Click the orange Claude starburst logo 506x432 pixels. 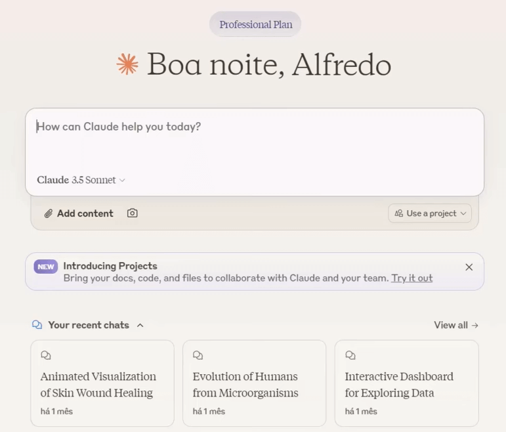click(127, 64)
